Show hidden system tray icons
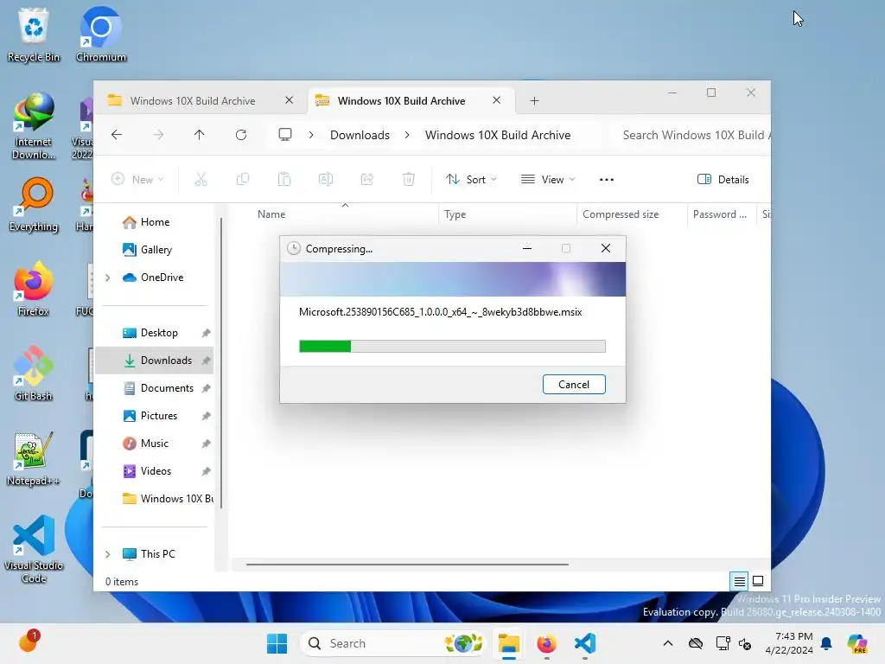 pyautogui.click(x=668, y=643)
